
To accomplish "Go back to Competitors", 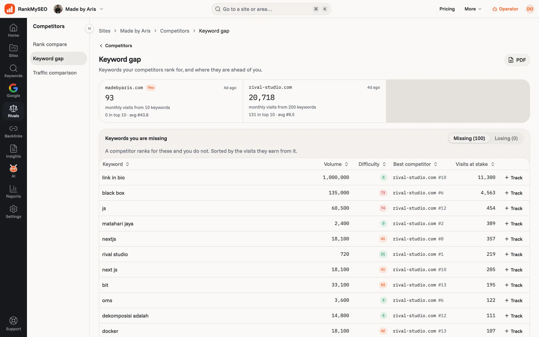I will pos(116,45).
